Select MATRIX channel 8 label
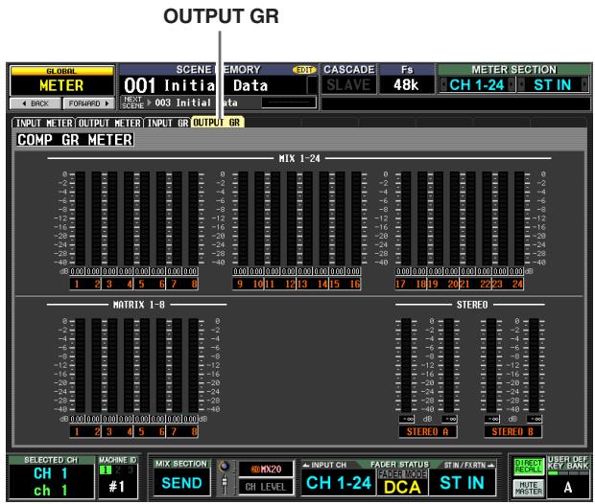Screen dimensions: 595x504 194,431
